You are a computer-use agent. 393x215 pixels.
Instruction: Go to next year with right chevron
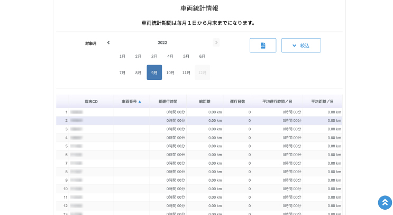(x=216, y=42)
